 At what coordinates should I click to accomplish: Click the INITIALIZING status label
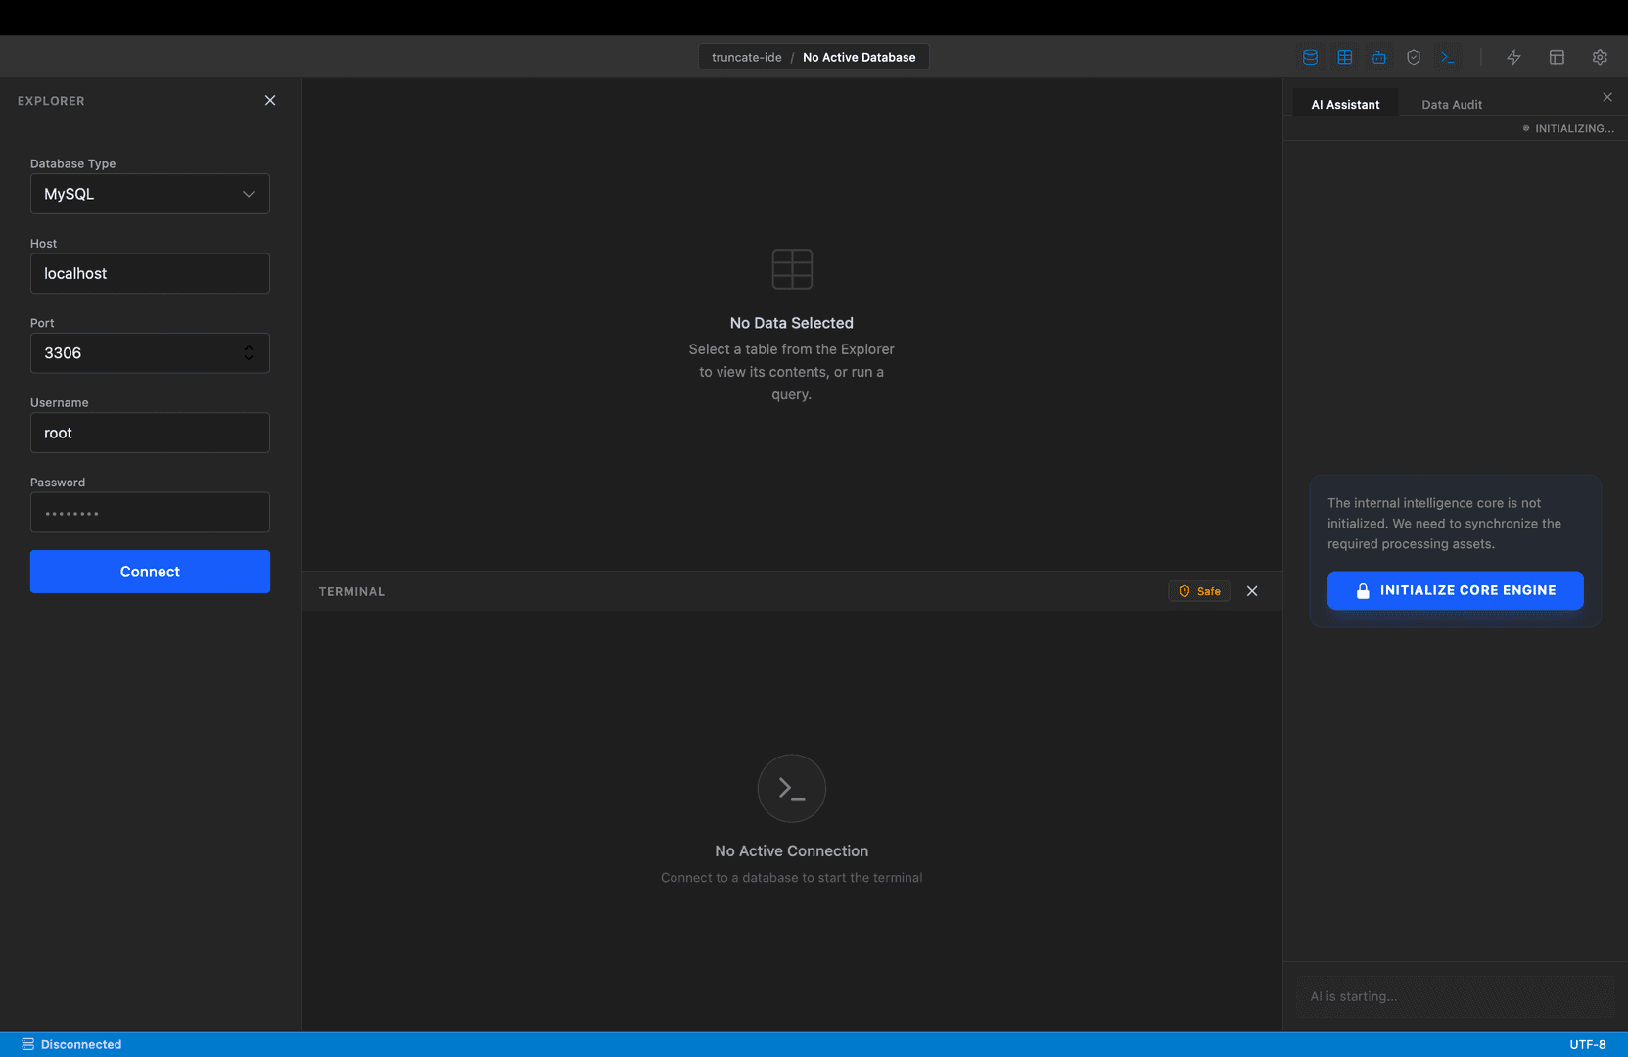point(1567,128)
